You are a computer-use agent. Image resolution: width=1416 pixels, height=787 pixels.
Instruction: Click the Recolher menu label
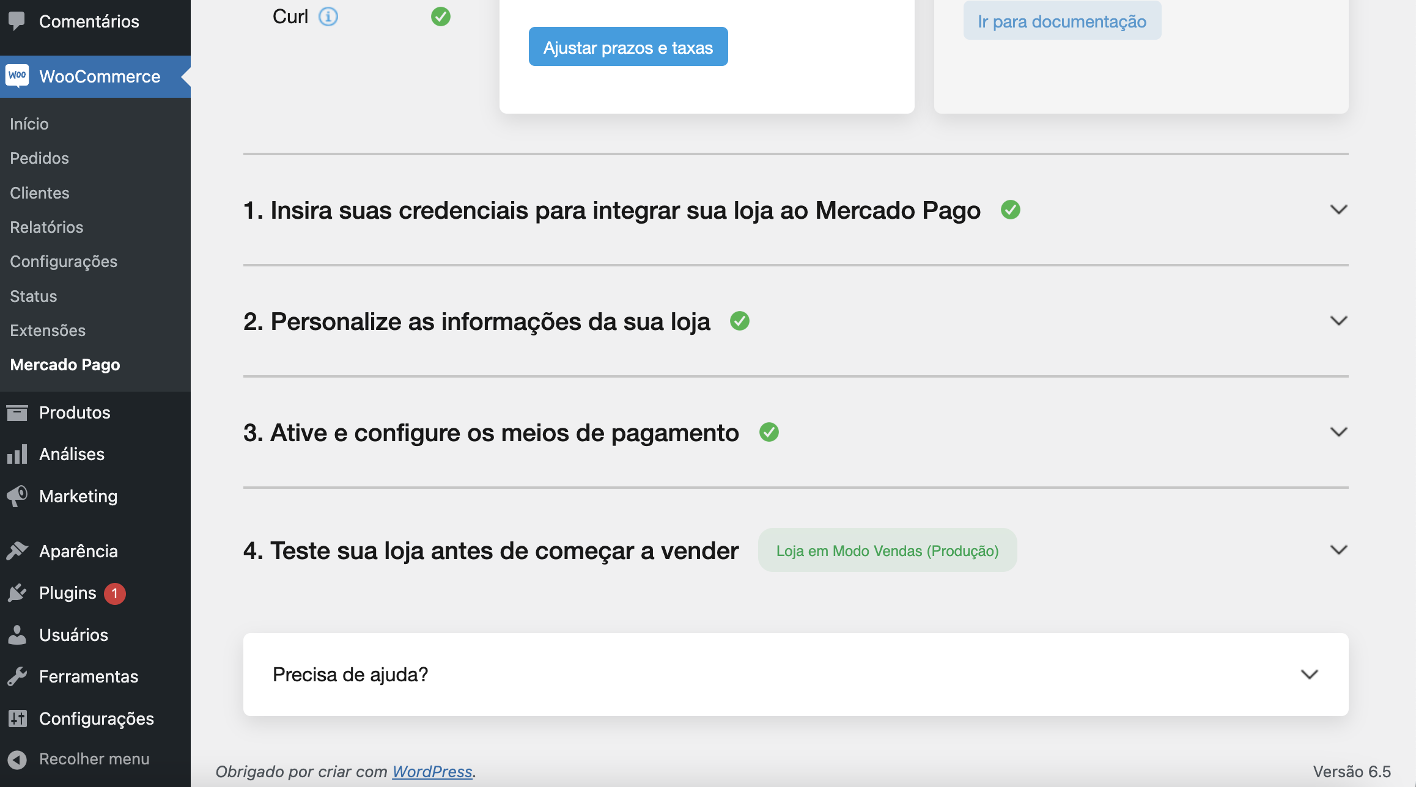point(94,759)
